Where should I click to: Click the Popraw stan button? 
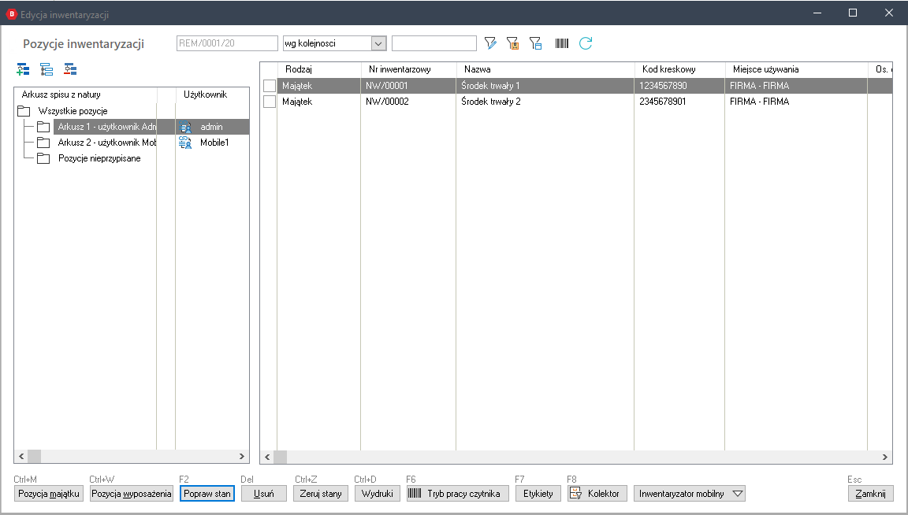point(207,494)
